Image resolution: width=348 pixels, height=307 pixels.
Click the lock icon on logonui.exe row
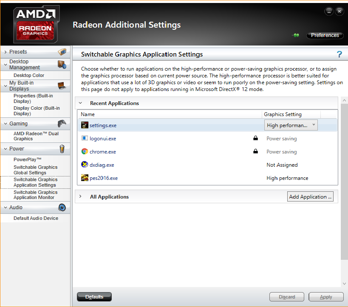pyautogui.click(x=256, y=138)
